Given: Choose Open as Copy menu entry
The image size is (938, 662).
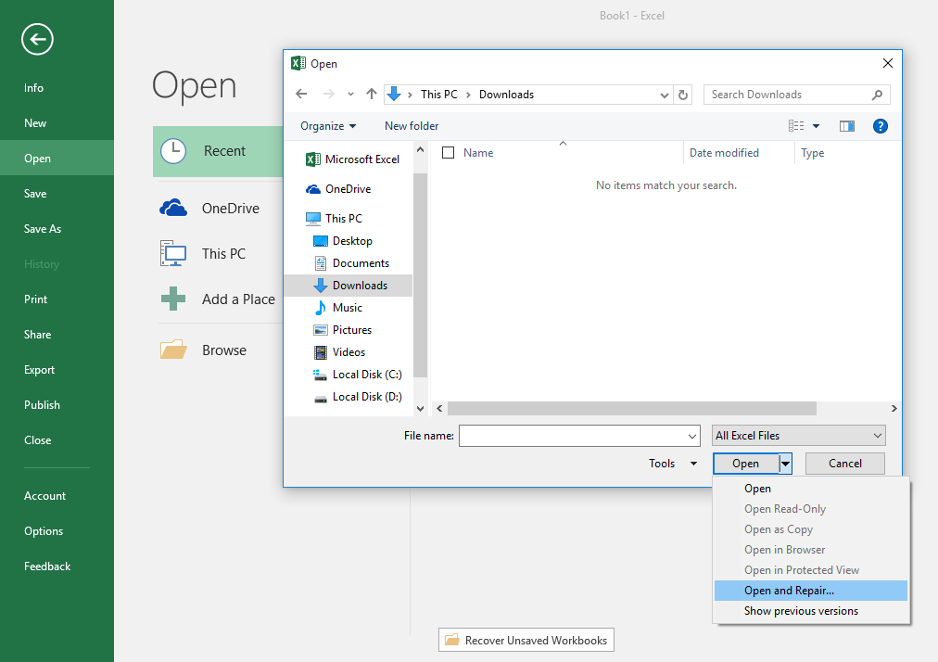Looking at the screenshot, I should click(x=811, y=529).
